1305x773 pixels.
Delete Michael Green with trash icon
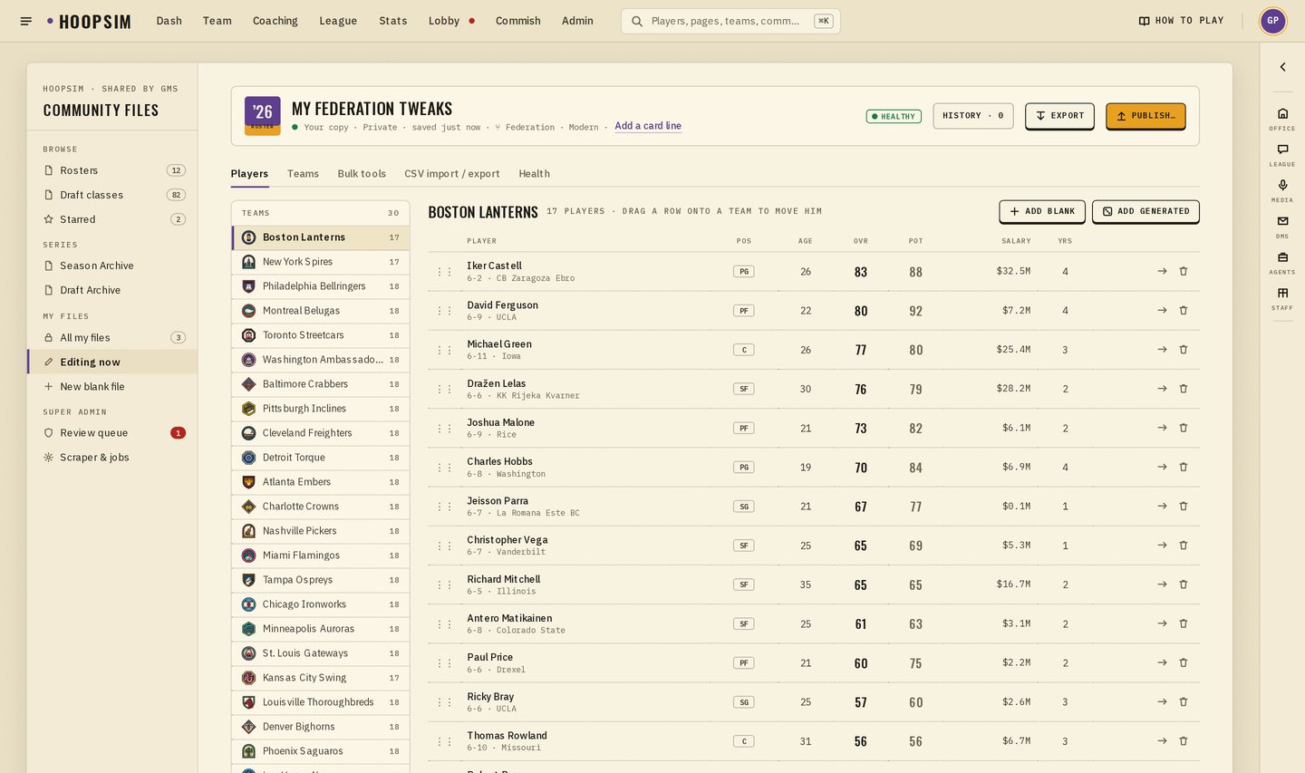[x=1183, y=349]
